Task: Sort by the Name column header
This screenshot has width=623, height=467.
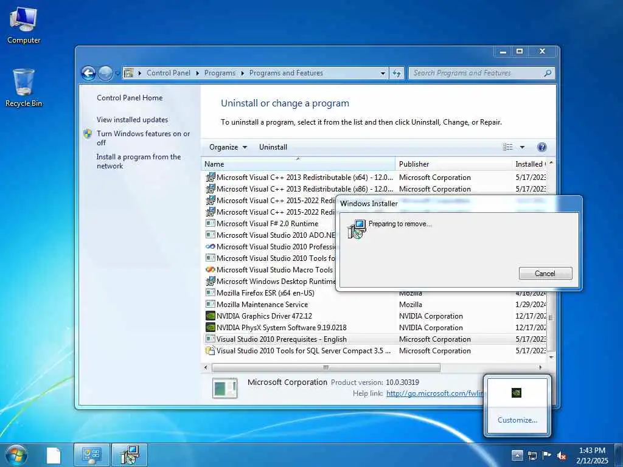Action: click(x=298, y=164)
